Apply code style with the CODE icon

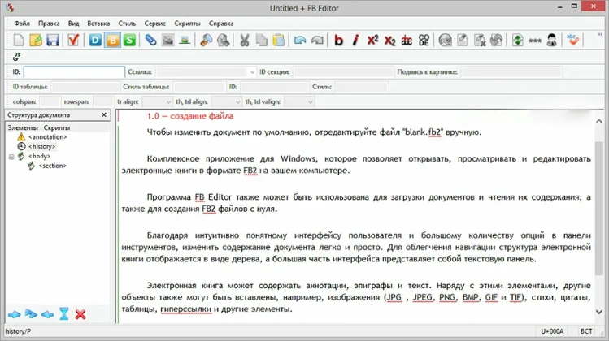click(424, 40)
